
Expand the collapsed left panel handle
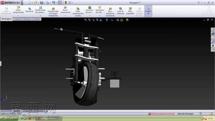pyautogui.click(x=1, y=64)
